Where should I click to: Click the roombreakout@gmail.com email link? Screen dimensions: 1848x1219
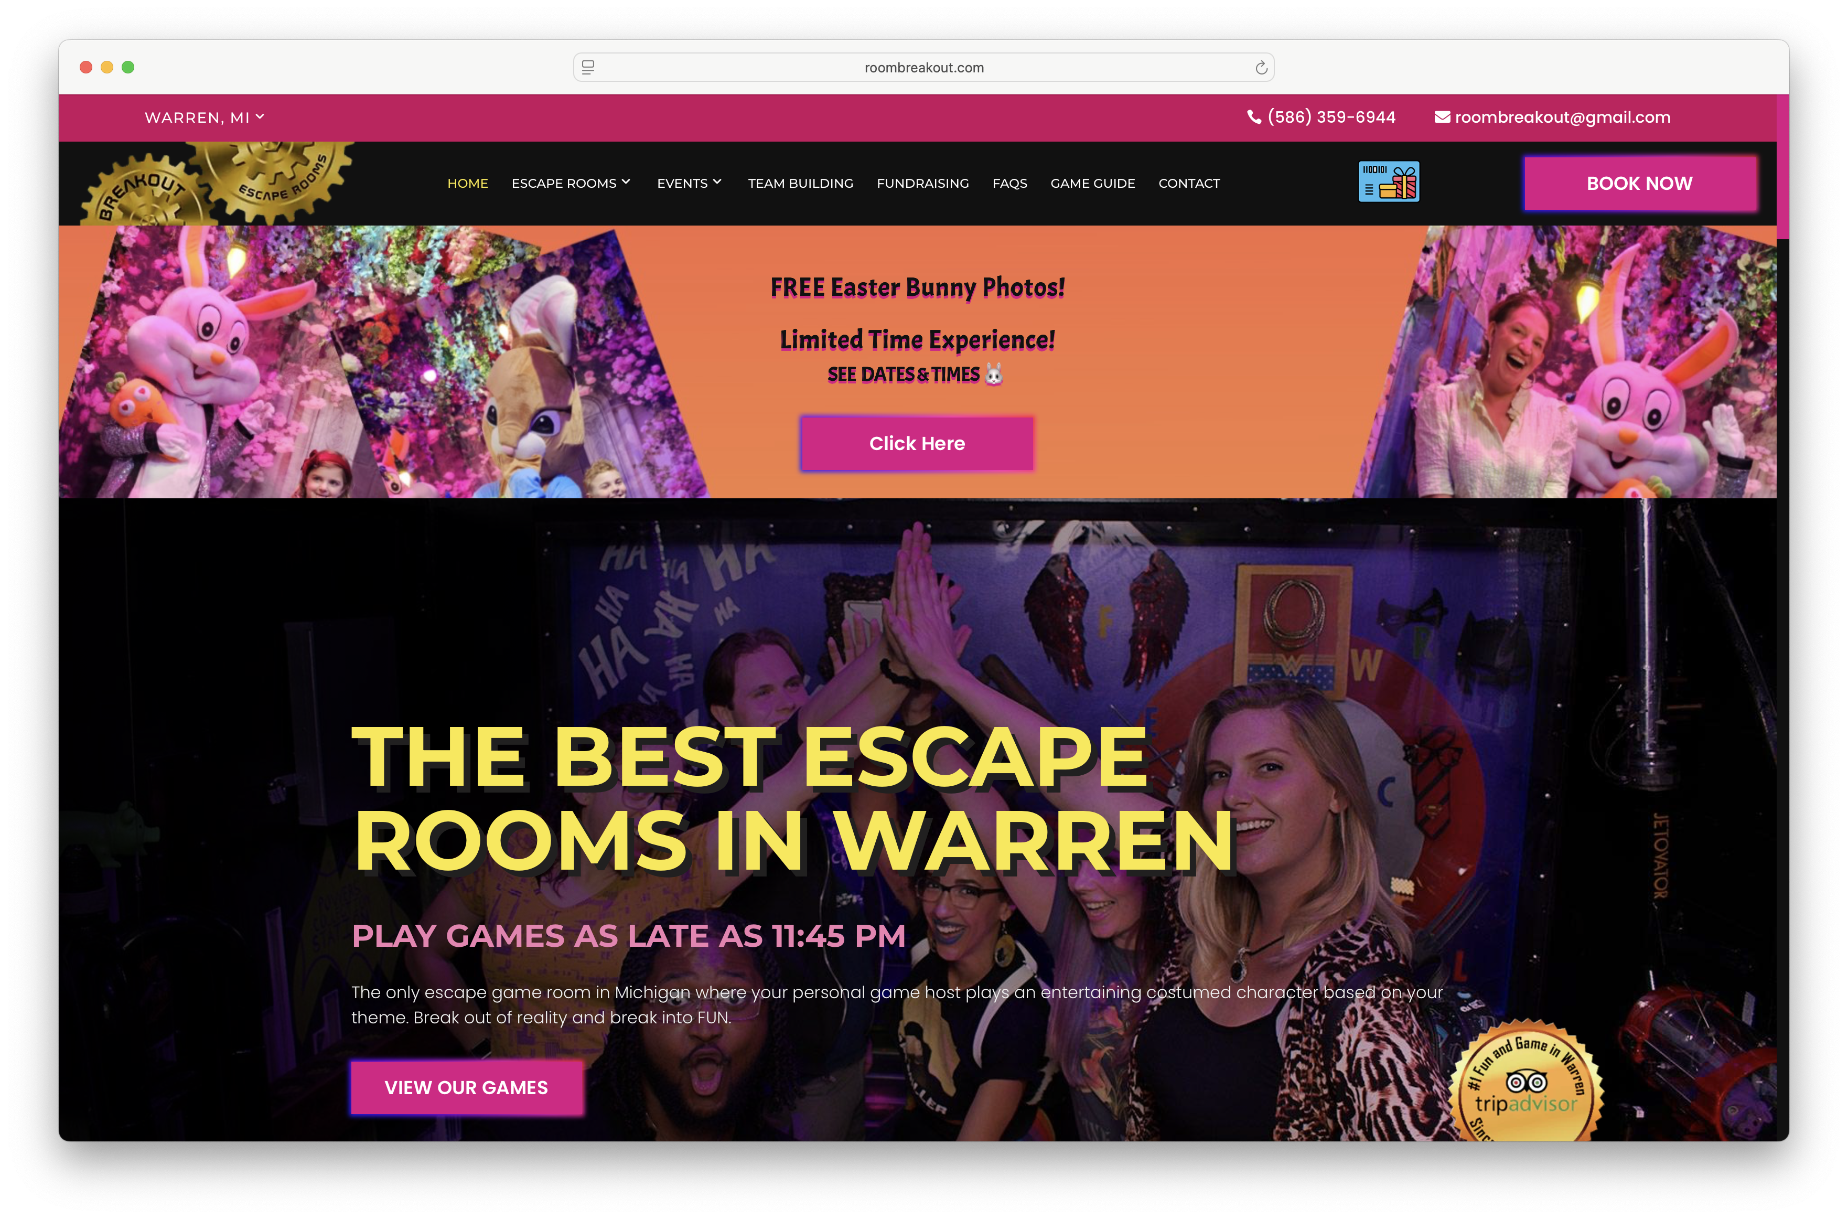pyautogui.click(x=1562, y=116)
